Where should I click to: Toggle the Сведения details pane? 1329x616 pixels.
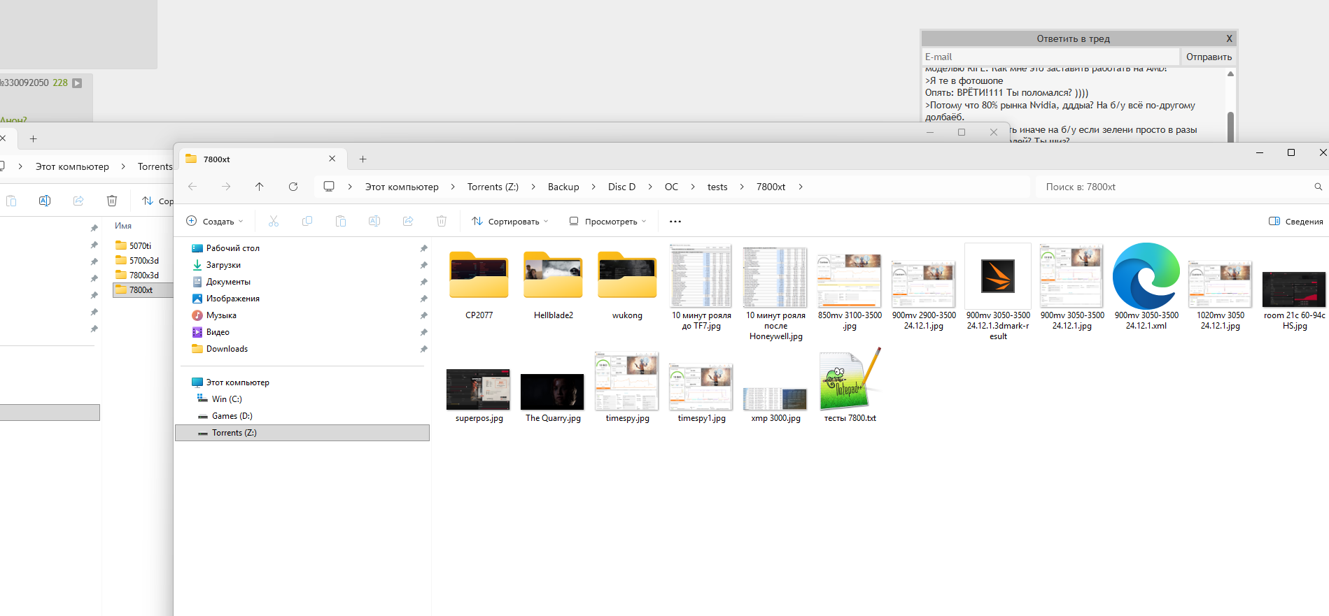click(1295, 222)
